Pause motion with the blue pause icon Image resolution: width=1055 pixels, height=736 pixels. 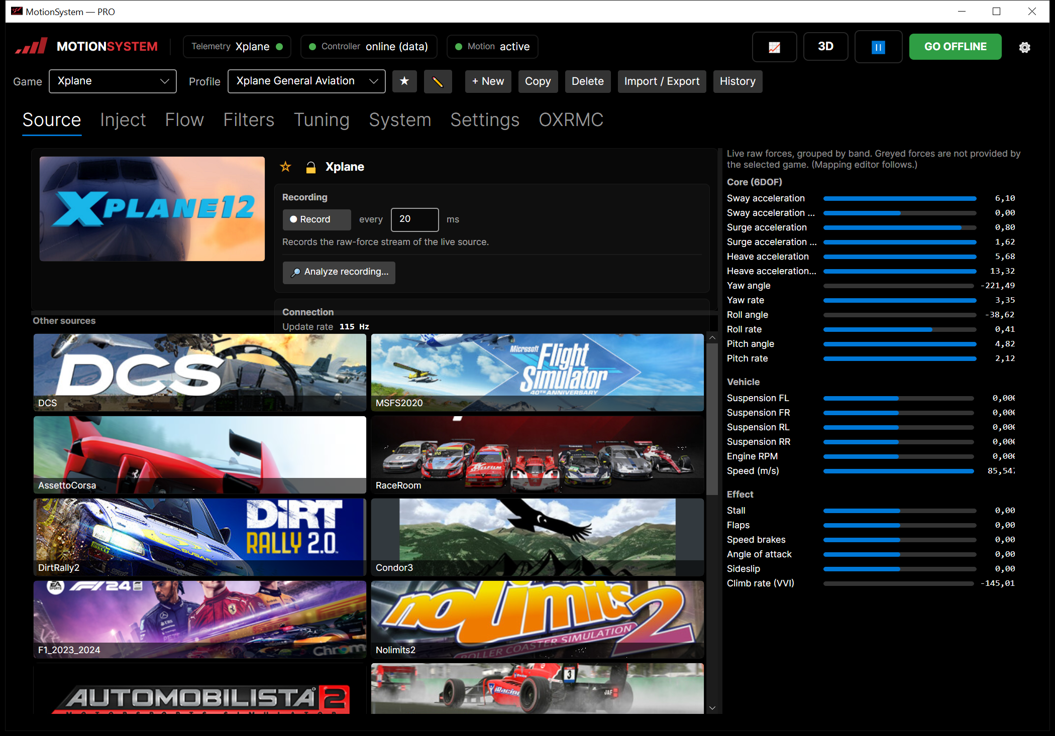tap(878, 47)
